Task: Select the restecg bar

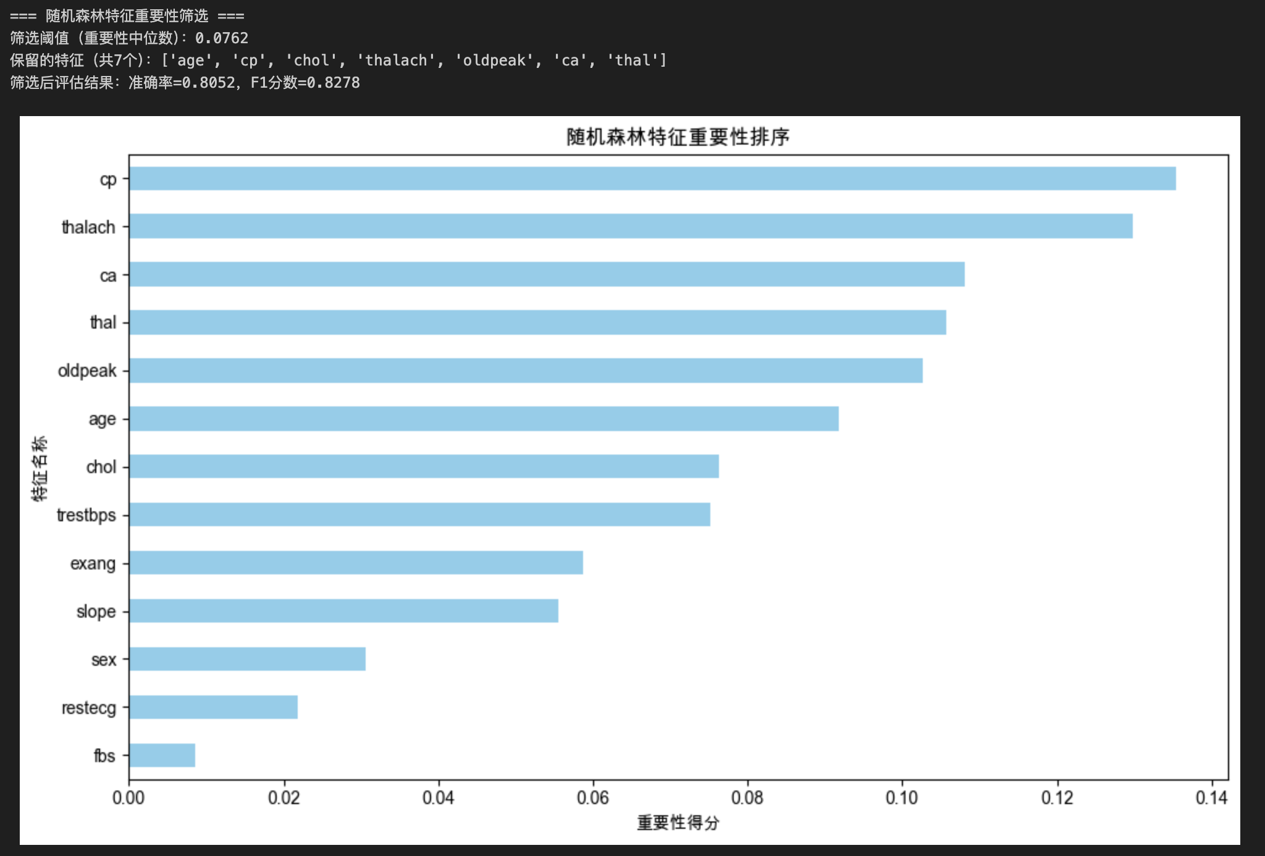Action: pos(213,707)
